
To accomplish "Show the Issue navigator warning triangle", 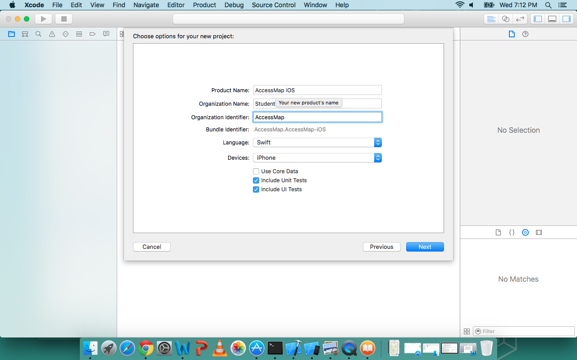I will coord(52,34).
